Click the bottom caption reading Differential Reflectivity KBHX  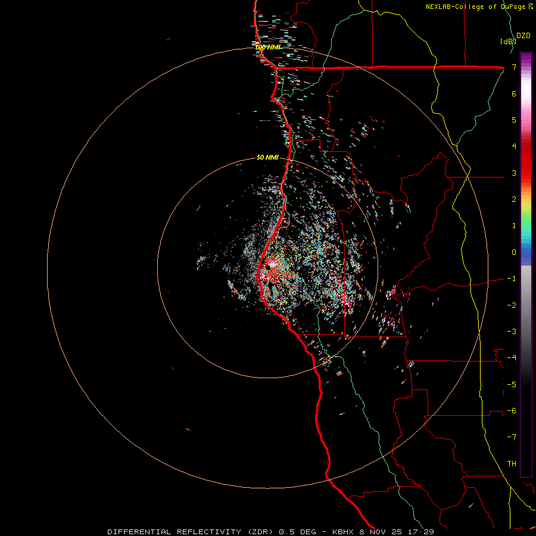point(270,532)
